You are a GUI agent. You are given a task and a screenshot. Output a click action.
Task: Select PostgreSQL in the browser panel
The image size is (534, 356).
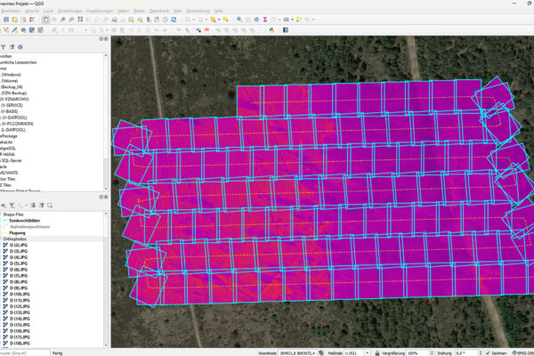click(7, 149)
